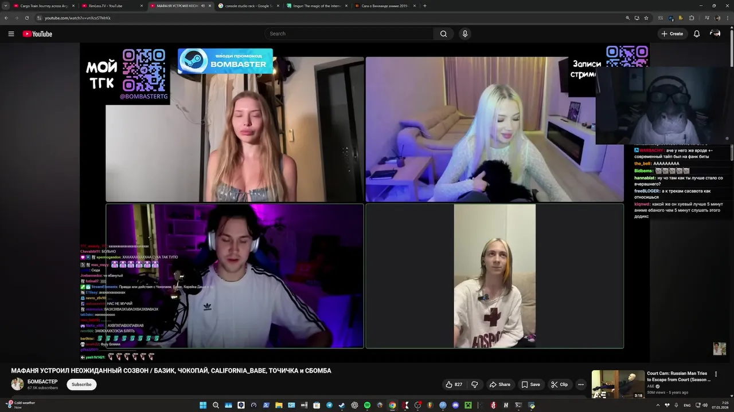Open File Explorer from the taskbar
The image size is (734, 412).
[x=279, y=405]
